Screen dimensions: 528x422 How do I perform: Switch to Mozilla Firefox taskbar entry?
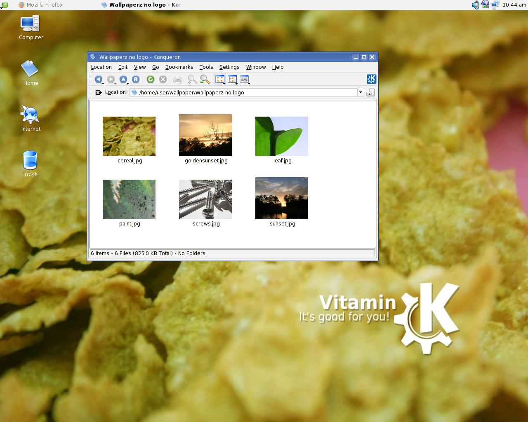[40, 5]
